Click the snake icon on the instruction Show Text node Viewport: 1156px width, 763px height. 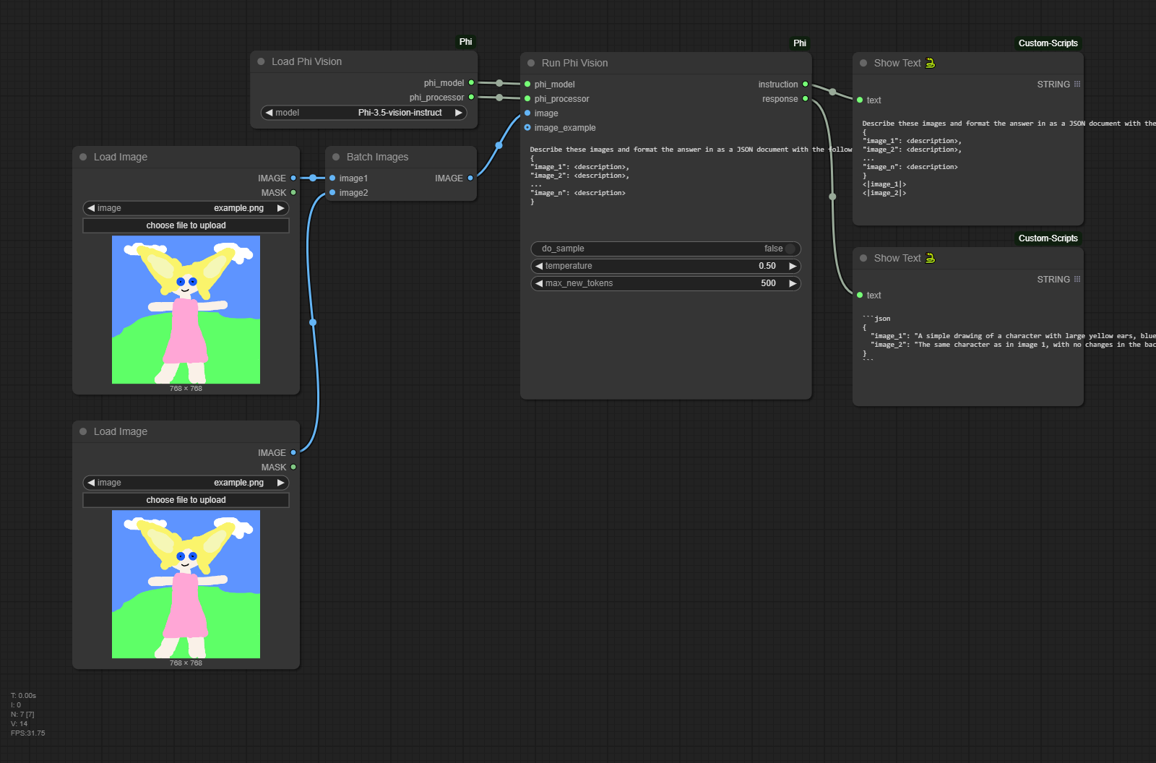point(930,63)
